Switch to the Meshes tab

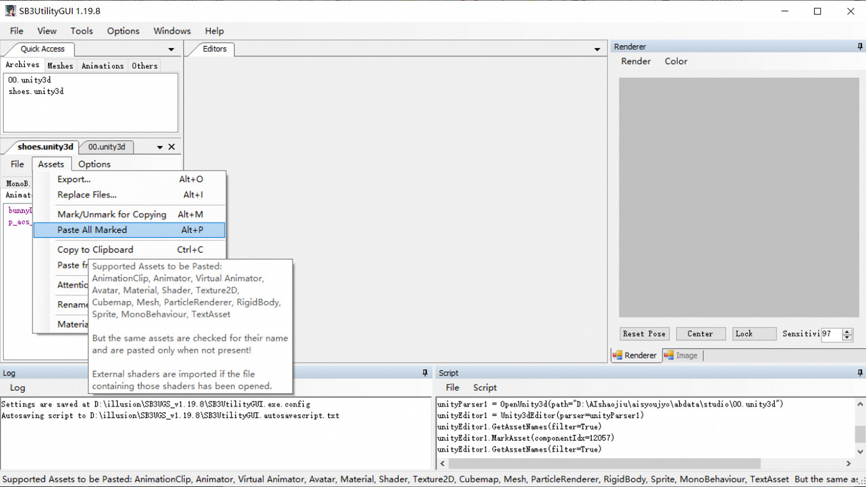coord(60,66)
